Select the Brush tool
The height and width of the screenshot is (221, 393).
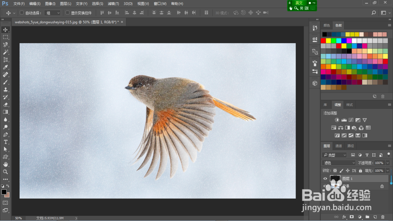(x=5, y=82)
